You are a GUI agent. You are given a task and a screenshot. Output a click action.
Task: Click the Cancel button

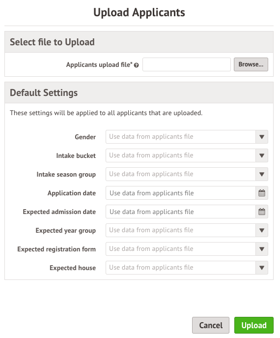click(x=211, y=325)
